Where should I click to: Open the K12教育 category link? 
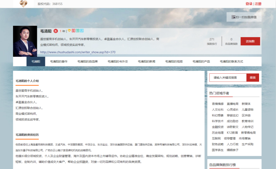click(x=232, y=133)
